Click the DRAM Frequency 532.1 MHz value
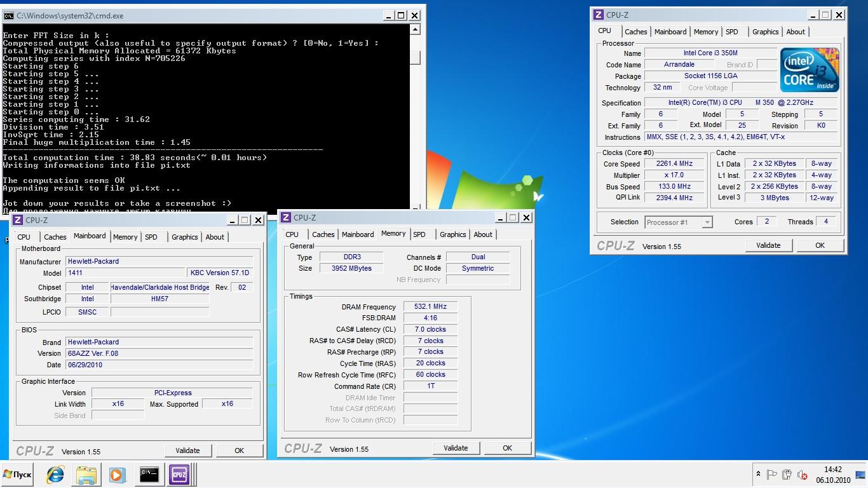Image resolution: width=868 pixels, height=488 pixels. click(430, 307)
